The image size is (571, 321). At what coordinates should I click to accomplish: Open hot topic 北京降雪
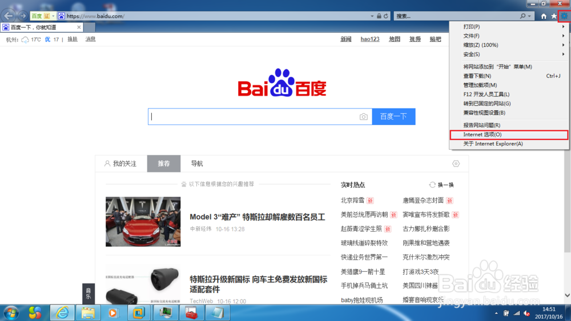coord(352,200)
